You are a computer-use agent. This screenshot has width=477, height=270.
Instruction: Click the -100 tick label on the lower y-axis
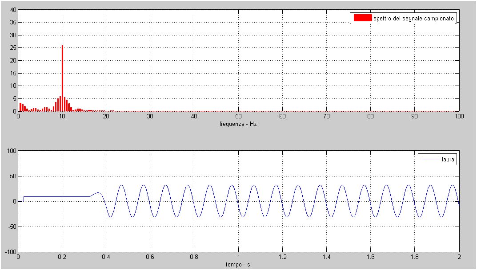pyautogui.click(x=10, y=252)
